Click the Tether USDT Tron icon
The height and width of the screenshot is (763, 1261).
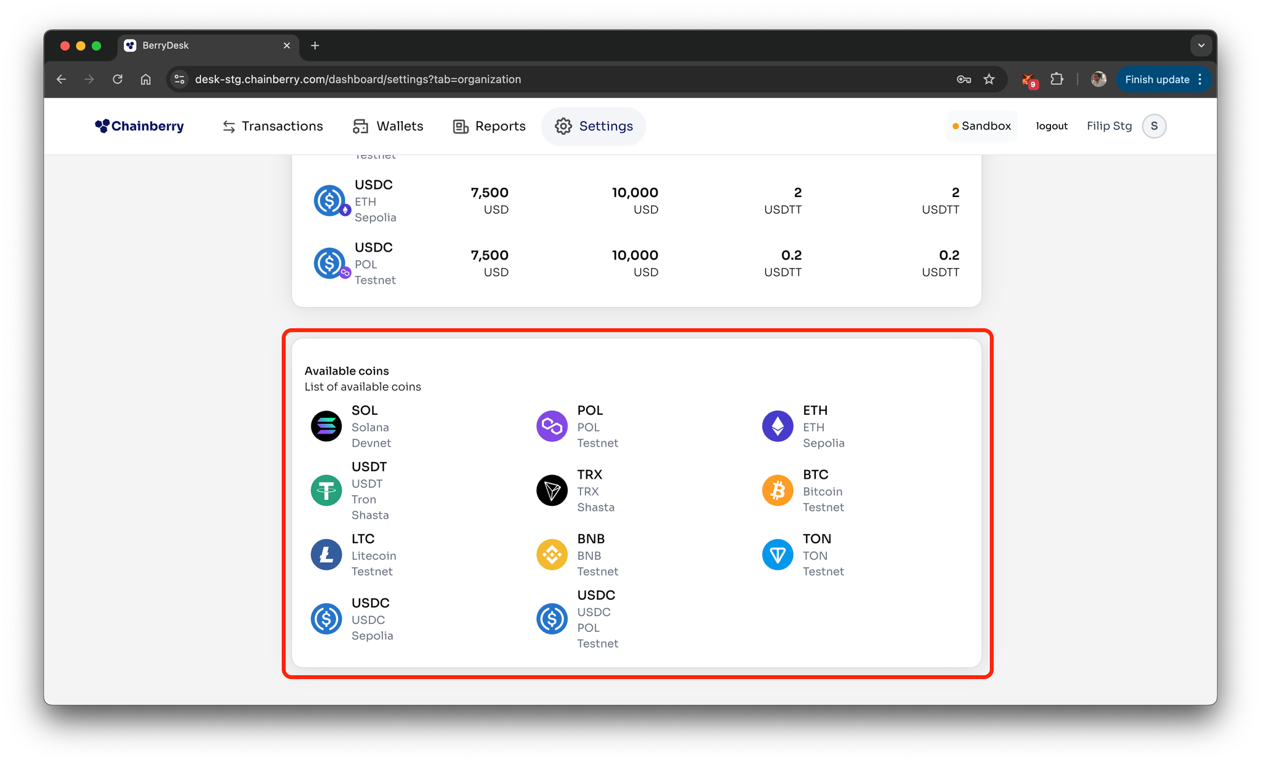click(x=326, y=490)
